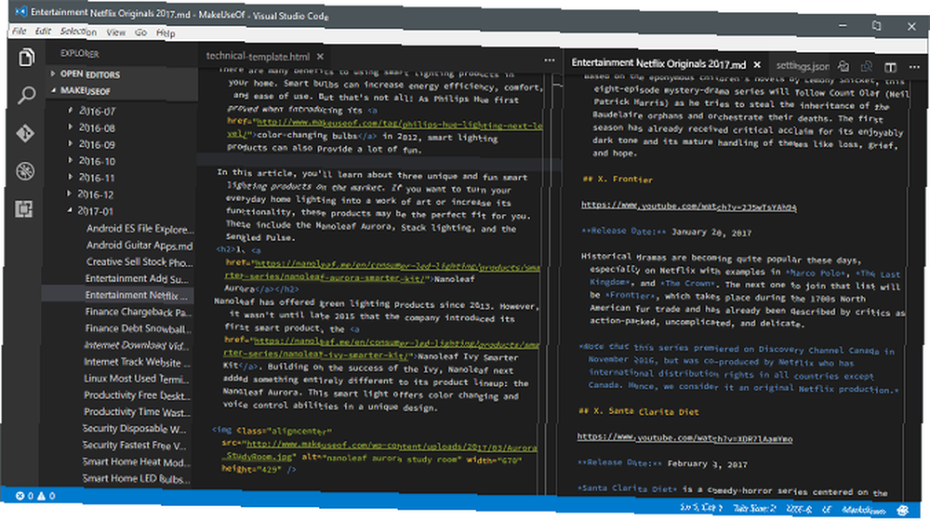Switch to the technical-template.html tab
This screenshot has height=521, width=930.
(x=258, y=57)
